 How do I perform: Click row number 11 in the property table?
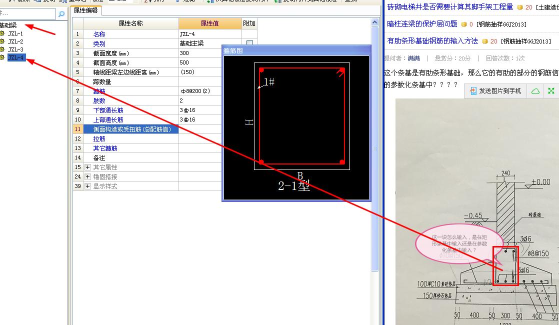pos(77,129)
